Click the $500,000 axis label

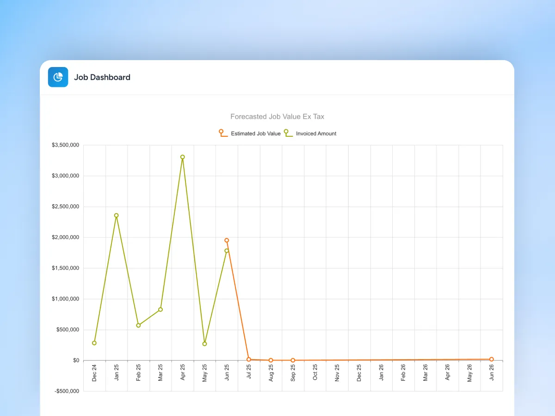click(x=68, y=330)
